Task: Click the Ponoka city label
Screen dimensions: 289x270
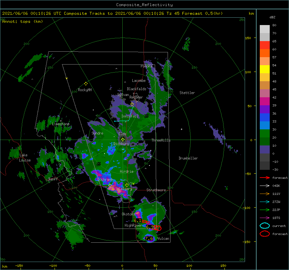Action: pos(146,66)
